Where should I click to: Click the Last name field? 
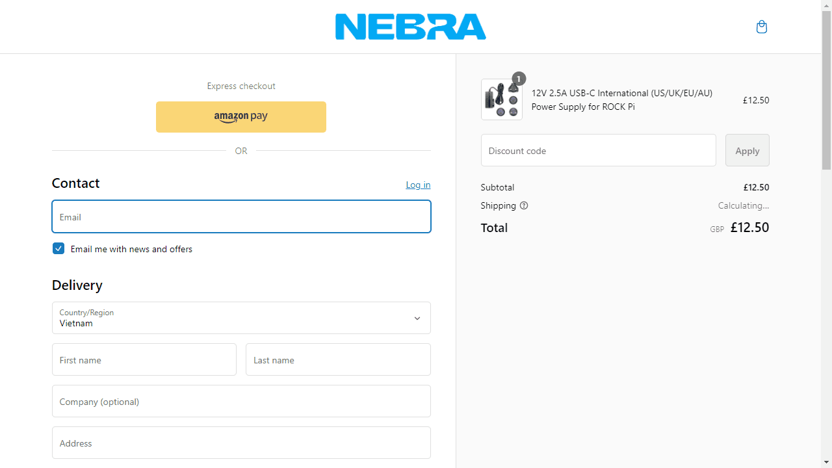[x=338, y=359]
